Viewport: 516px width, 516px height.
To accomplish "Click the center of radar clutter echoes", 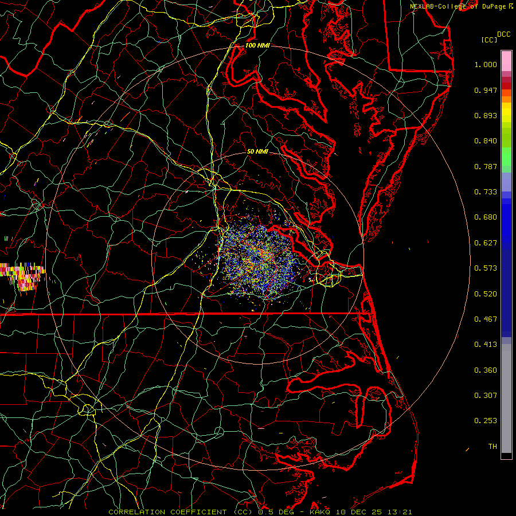I will tap(259, 261).
